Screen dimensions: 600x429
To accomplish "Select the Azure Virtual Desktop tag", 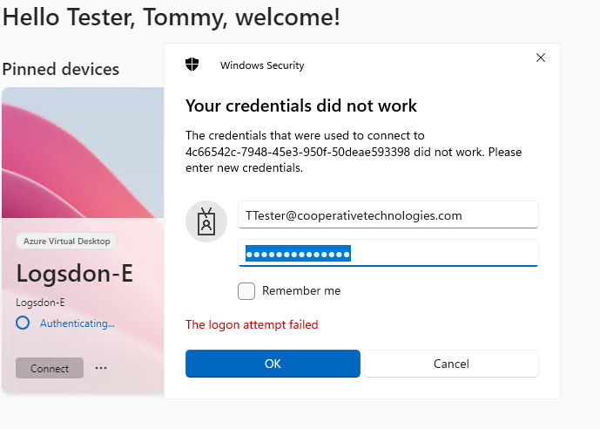I will coord(66,241).
